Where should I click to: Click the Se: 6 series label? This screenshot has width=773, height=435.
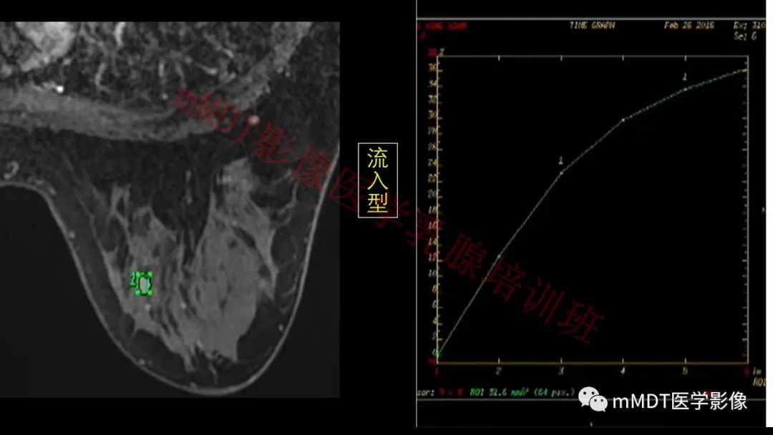(x=745, y=36)
